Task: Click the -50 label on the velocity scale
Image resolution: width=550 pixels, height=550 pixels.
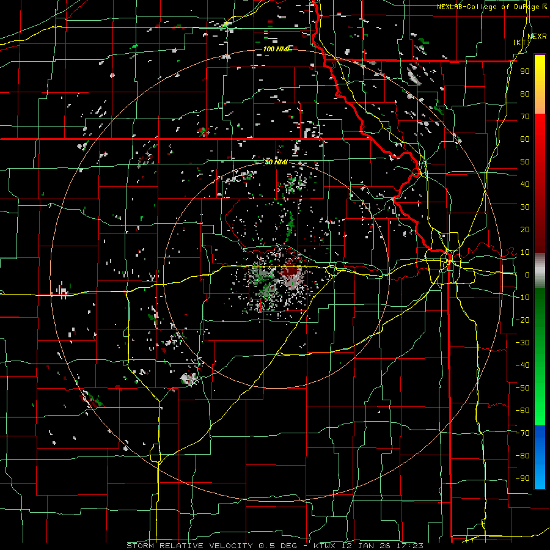Action: click(x=522, y=388)
